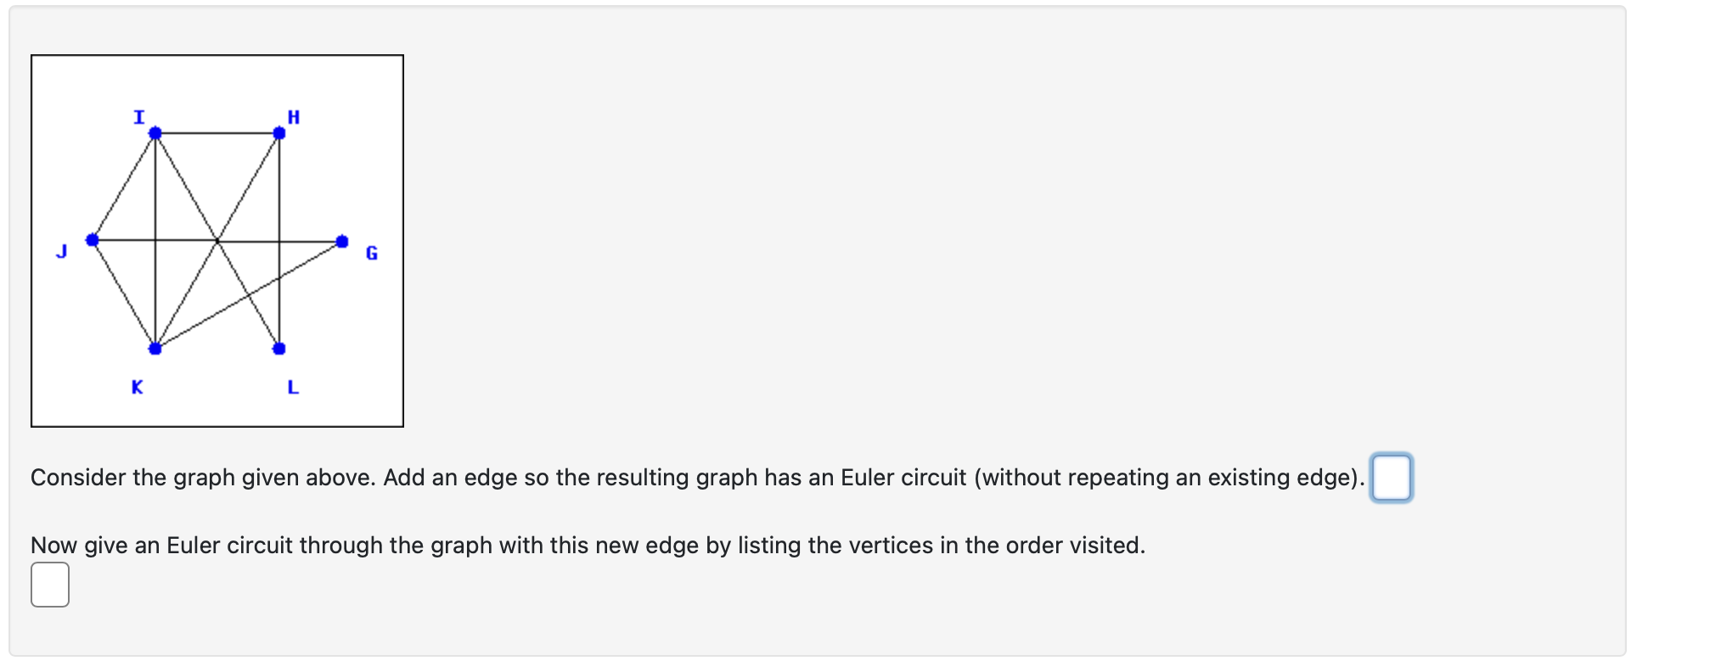The width and height of the screenshot is (1710, 672).
Task: Select vertex L on the graph
Action: click(x=280, y=348)
